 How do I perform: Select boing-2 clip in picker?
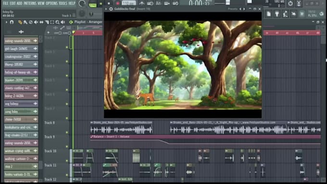[21, 96]
